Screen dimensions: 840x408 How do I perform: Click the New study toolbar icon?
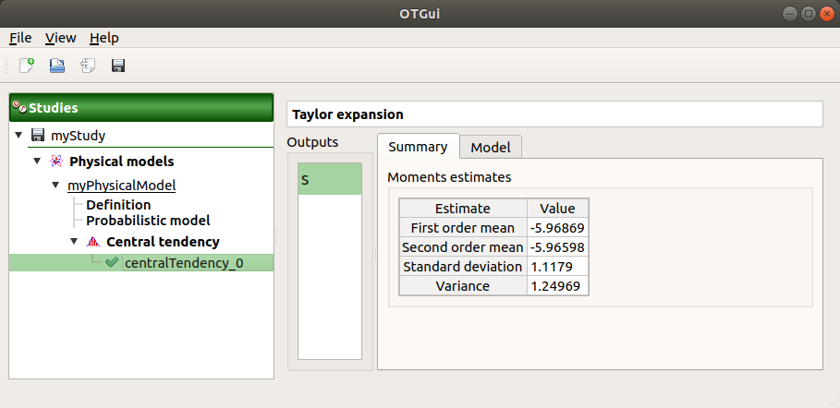[x=27, y=66]
